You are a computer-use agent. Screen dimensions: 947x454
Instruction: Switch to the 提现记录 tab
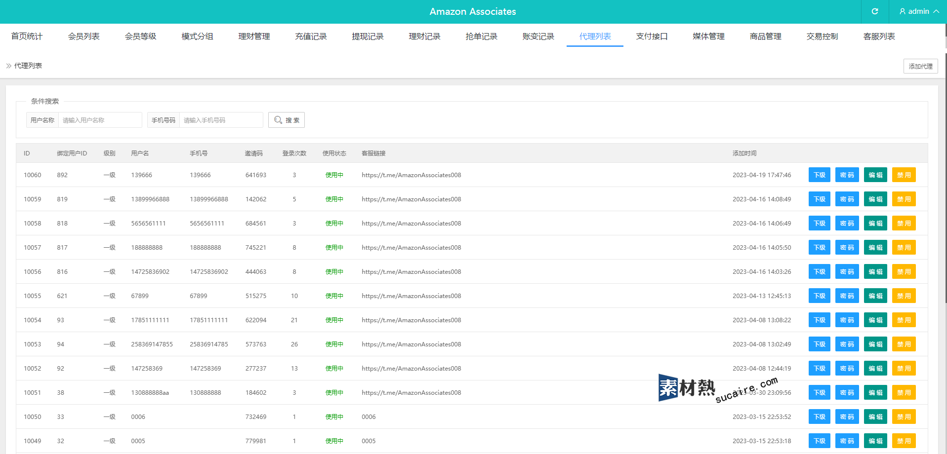pyautogui.click(x=368, y=36)
